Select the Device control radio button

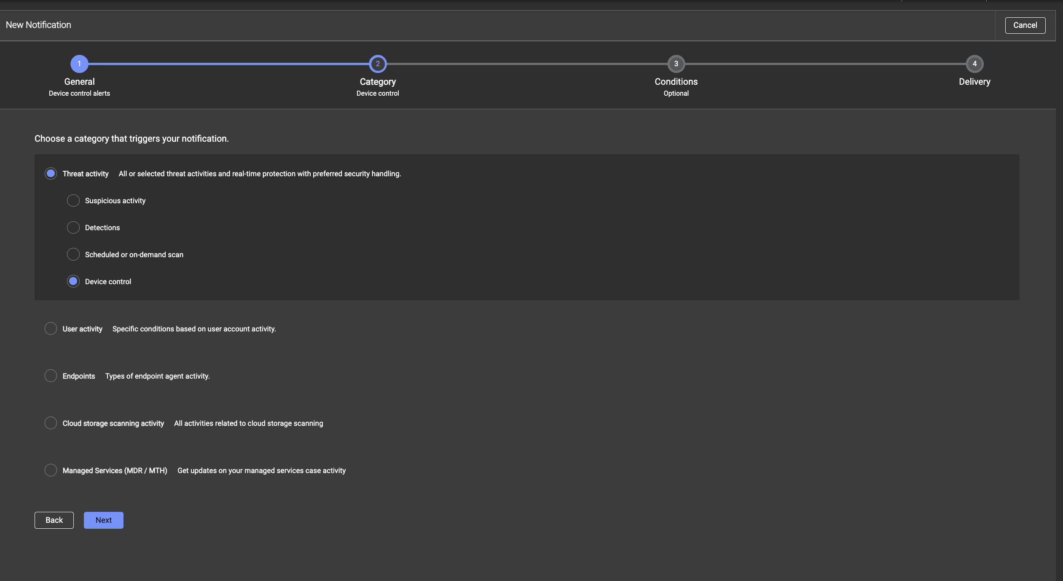73,282
